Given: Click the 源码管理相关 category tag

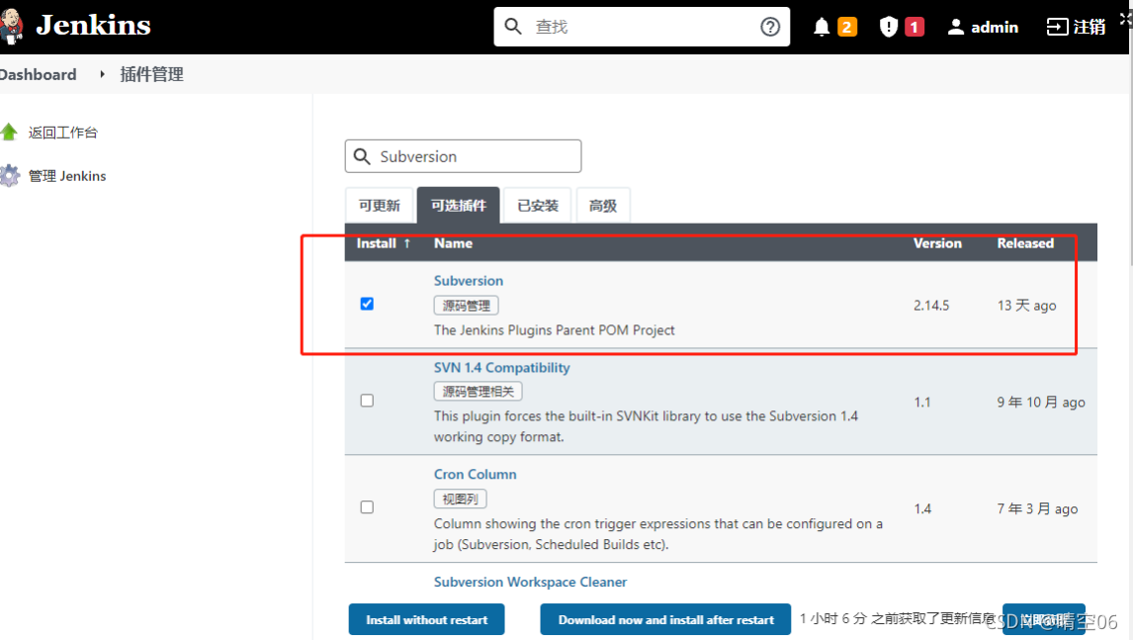Looking at the screenshot, I should (x=478, y=392).
